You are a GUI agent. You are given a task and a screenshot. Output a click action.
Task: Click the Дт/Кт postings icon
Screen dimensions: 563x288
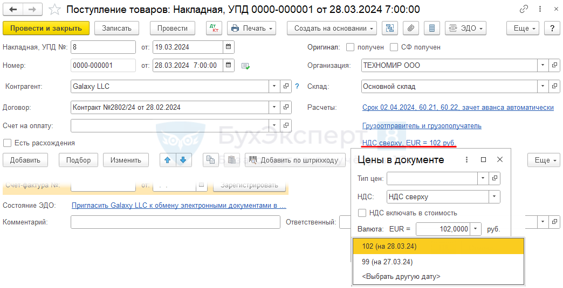click(x=214, y=28)
